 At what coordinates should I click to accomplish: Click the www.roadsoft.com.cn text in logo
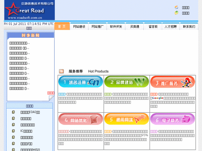tap(25, 18)
